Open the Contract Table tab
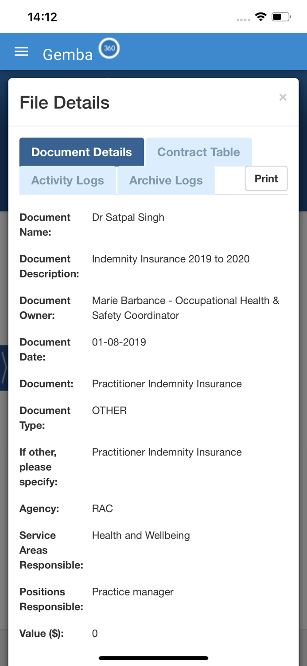This screenshot has height=666, width=307. pyautogui.click(x=198, y=152)
